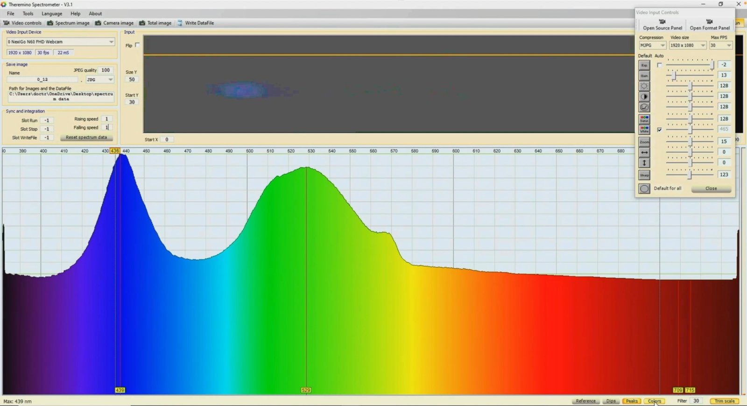Click the vertical tilt arrow icon
Screen dimensions: 747x406
(x=644, y=163)
